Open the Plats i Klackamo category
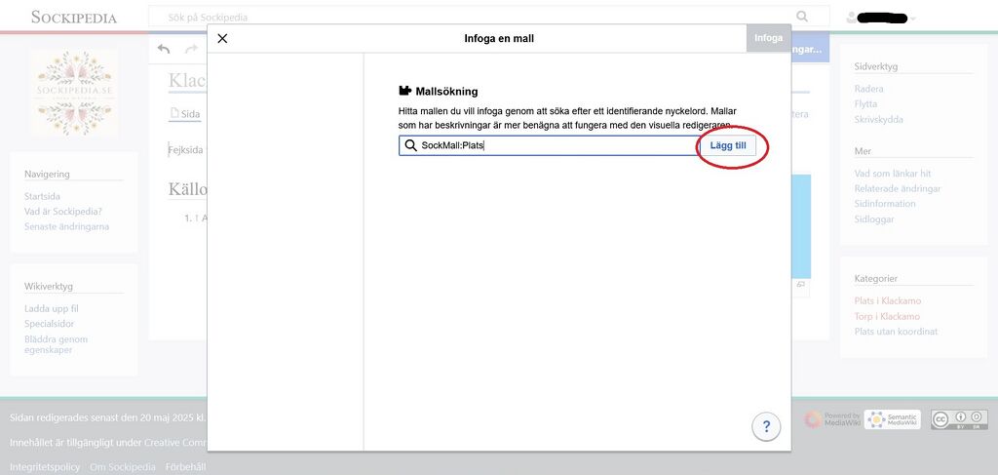Image resolution: width=998 pixels, height=475 pixels. [x=887, y=301]
